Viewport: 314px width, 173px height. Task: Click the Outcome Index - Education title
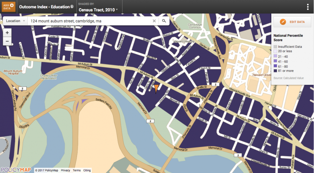click(x=44, y=7)
